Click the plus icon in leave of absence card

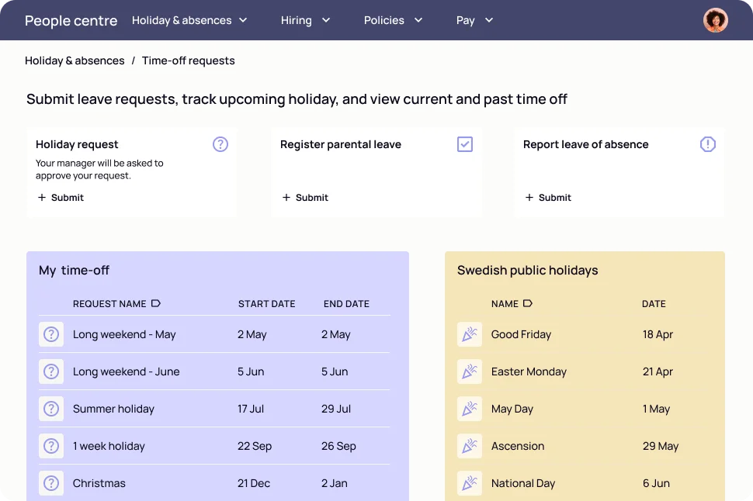tap(529, 197)
